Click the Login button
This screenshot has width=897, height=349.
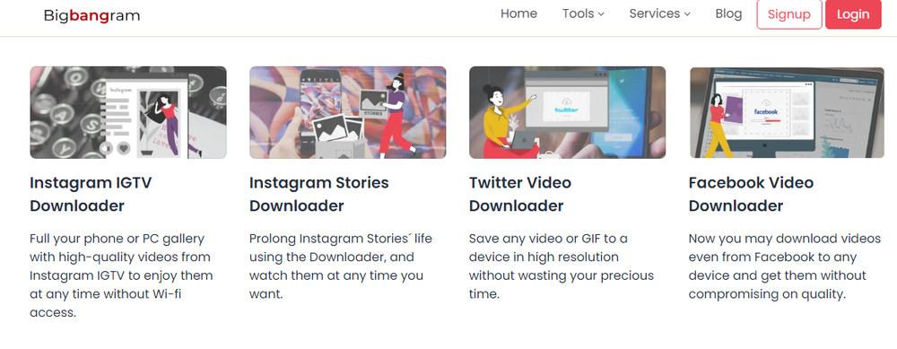click(x=853, y=14)
